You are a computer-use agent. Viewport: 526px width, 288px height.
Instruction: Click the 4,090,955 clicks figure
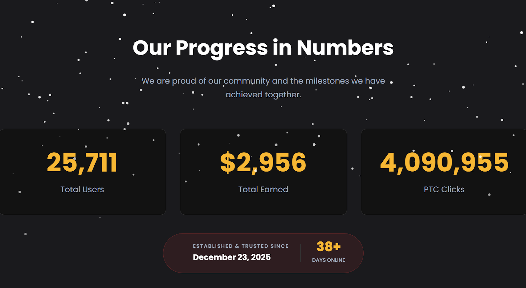point(444,162)
